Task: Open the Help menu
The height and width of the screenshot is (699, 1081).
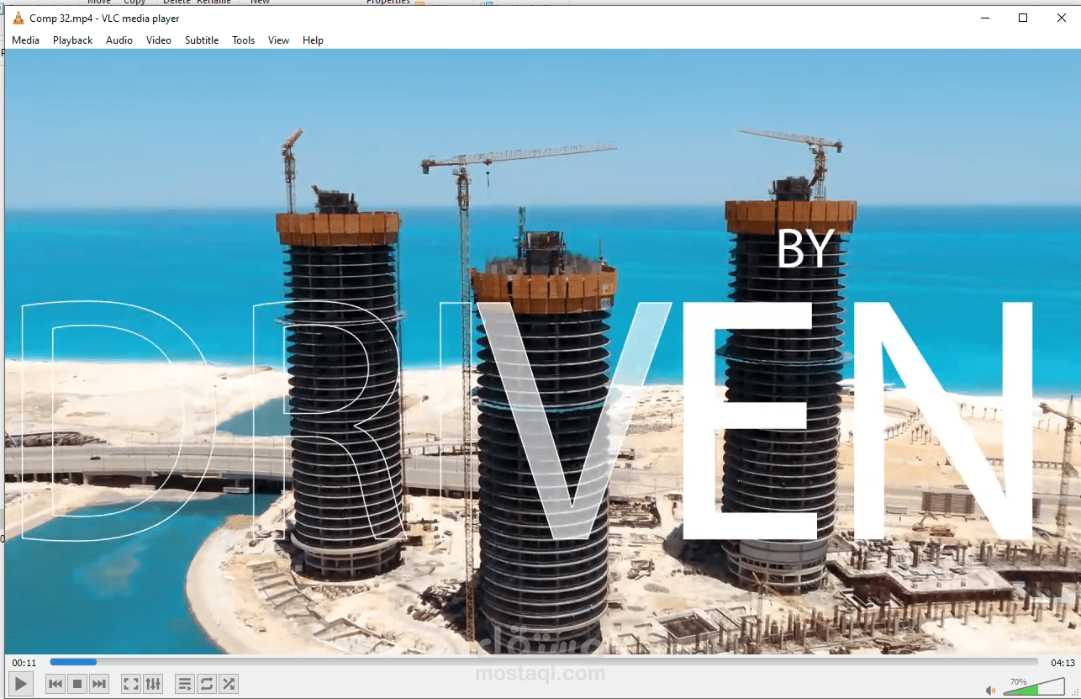Action: click(x=314, y=40)
